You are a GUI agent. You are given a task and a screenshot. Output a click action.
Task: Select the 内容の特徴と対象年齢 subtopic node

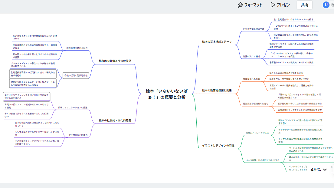point(254,29)
